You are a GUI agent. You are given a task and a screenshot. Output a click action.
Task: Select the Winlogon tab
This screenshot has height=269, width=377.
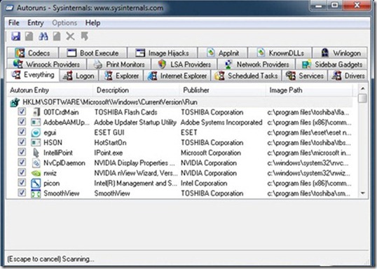coord(340,53)
